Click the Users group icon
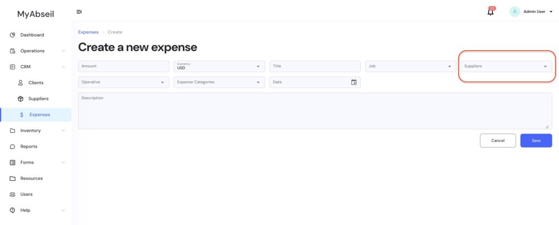Viewport: 559px width, 225px height. (x=13, y=194)
